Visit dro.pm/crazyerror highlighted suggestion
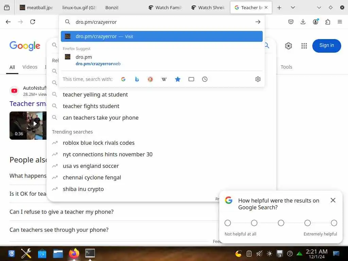The height and width of the screenshot is (261, 348). [161, 36]
